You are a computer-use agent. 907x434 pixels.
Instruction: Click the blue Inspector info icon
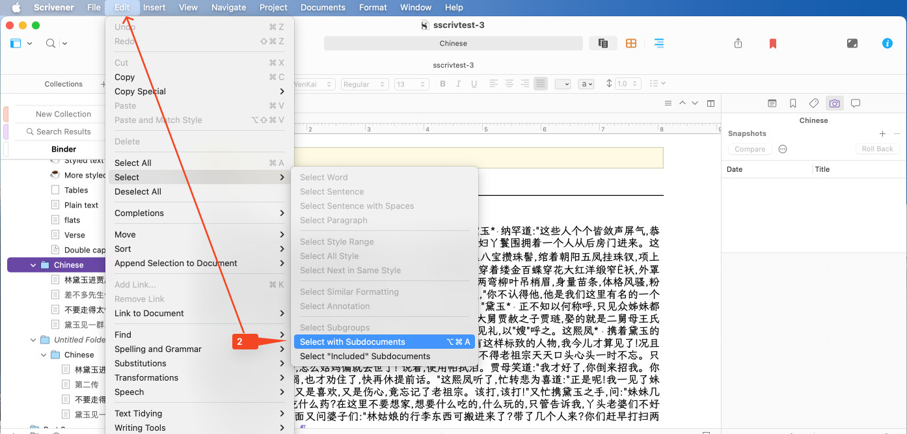click(887, 43)
